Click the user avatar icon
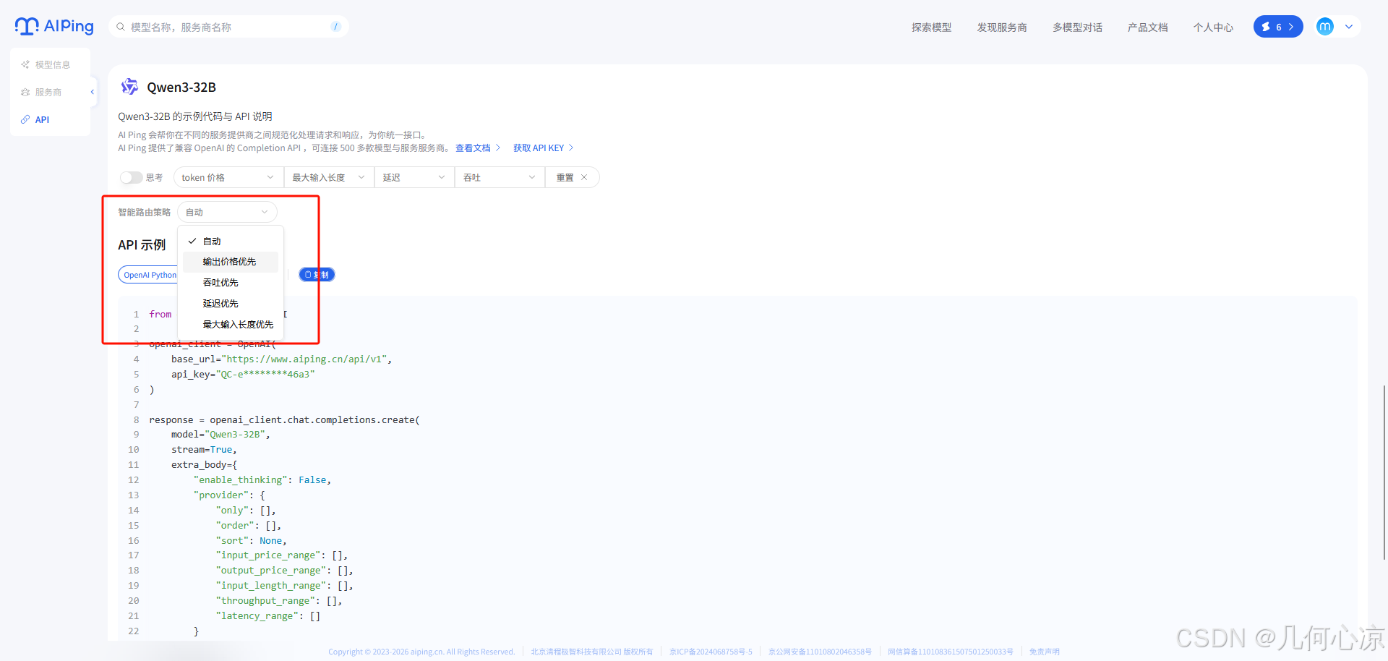 tap(1324, 27)
